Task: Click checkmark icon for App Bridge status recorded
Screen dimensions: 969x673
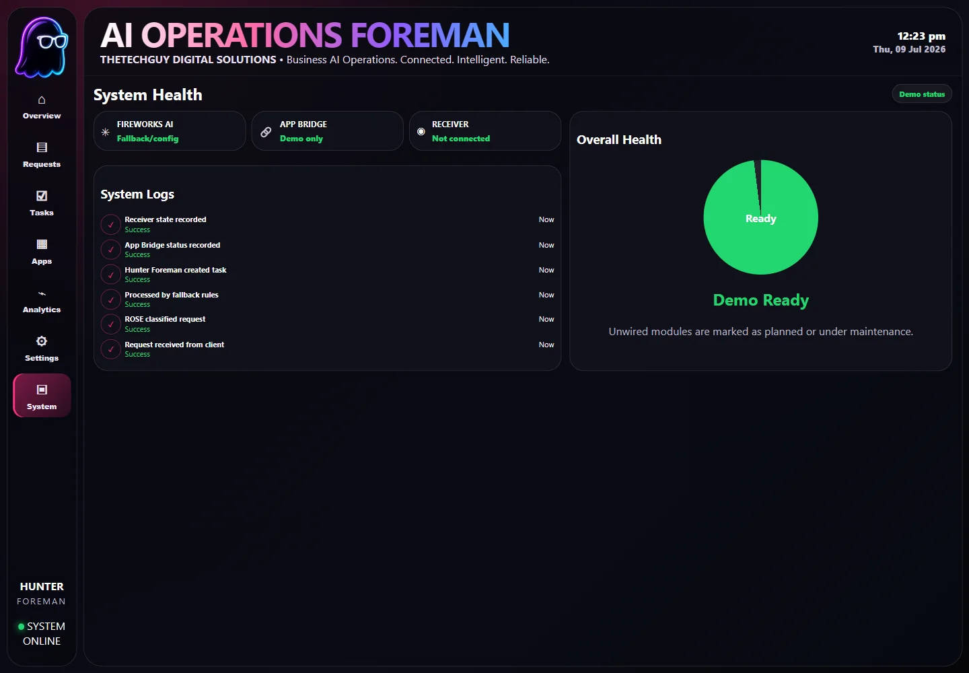Action: tap(110, 250)
